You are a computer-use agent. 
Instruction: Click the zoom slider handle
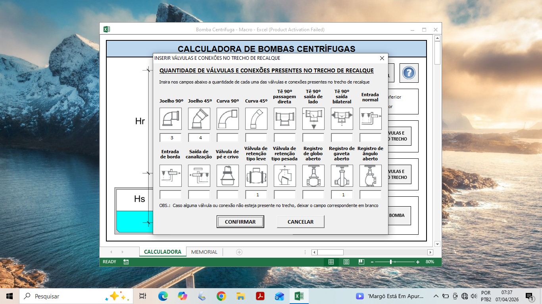coord(391,262)
